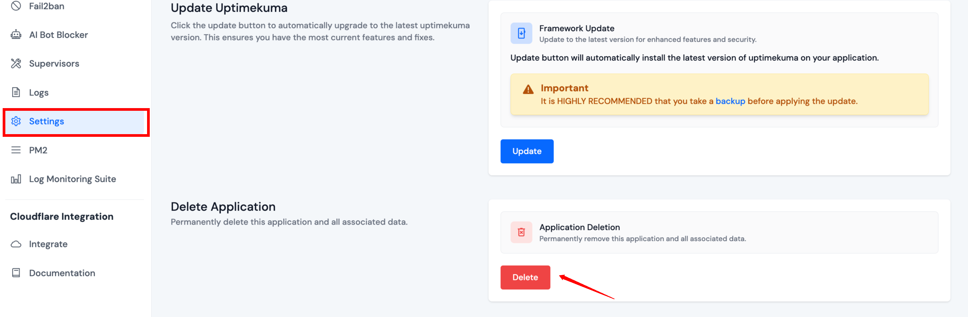Open Log Monitoring Suite page

[x=73, y=179]
